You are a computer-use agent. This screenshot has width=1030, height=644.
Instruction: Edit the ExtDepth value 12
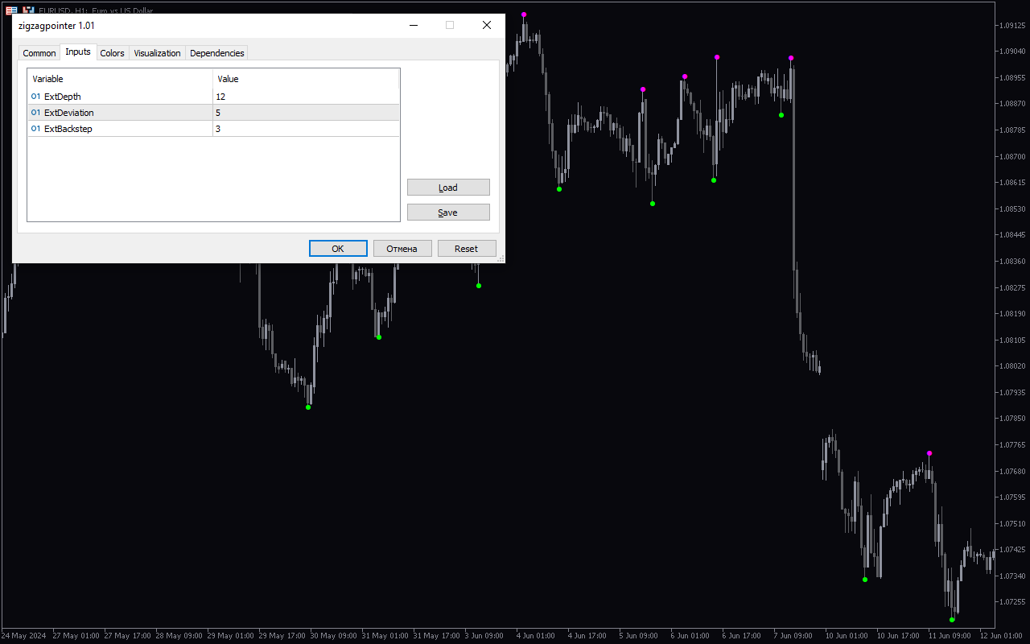click(306, 97)
